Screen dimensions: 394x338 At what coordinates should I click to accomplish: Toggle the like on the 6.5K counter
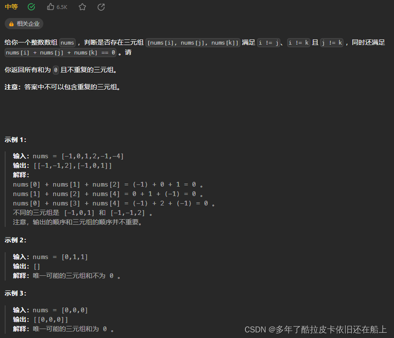pyautogui.click(x=57, y=7)
